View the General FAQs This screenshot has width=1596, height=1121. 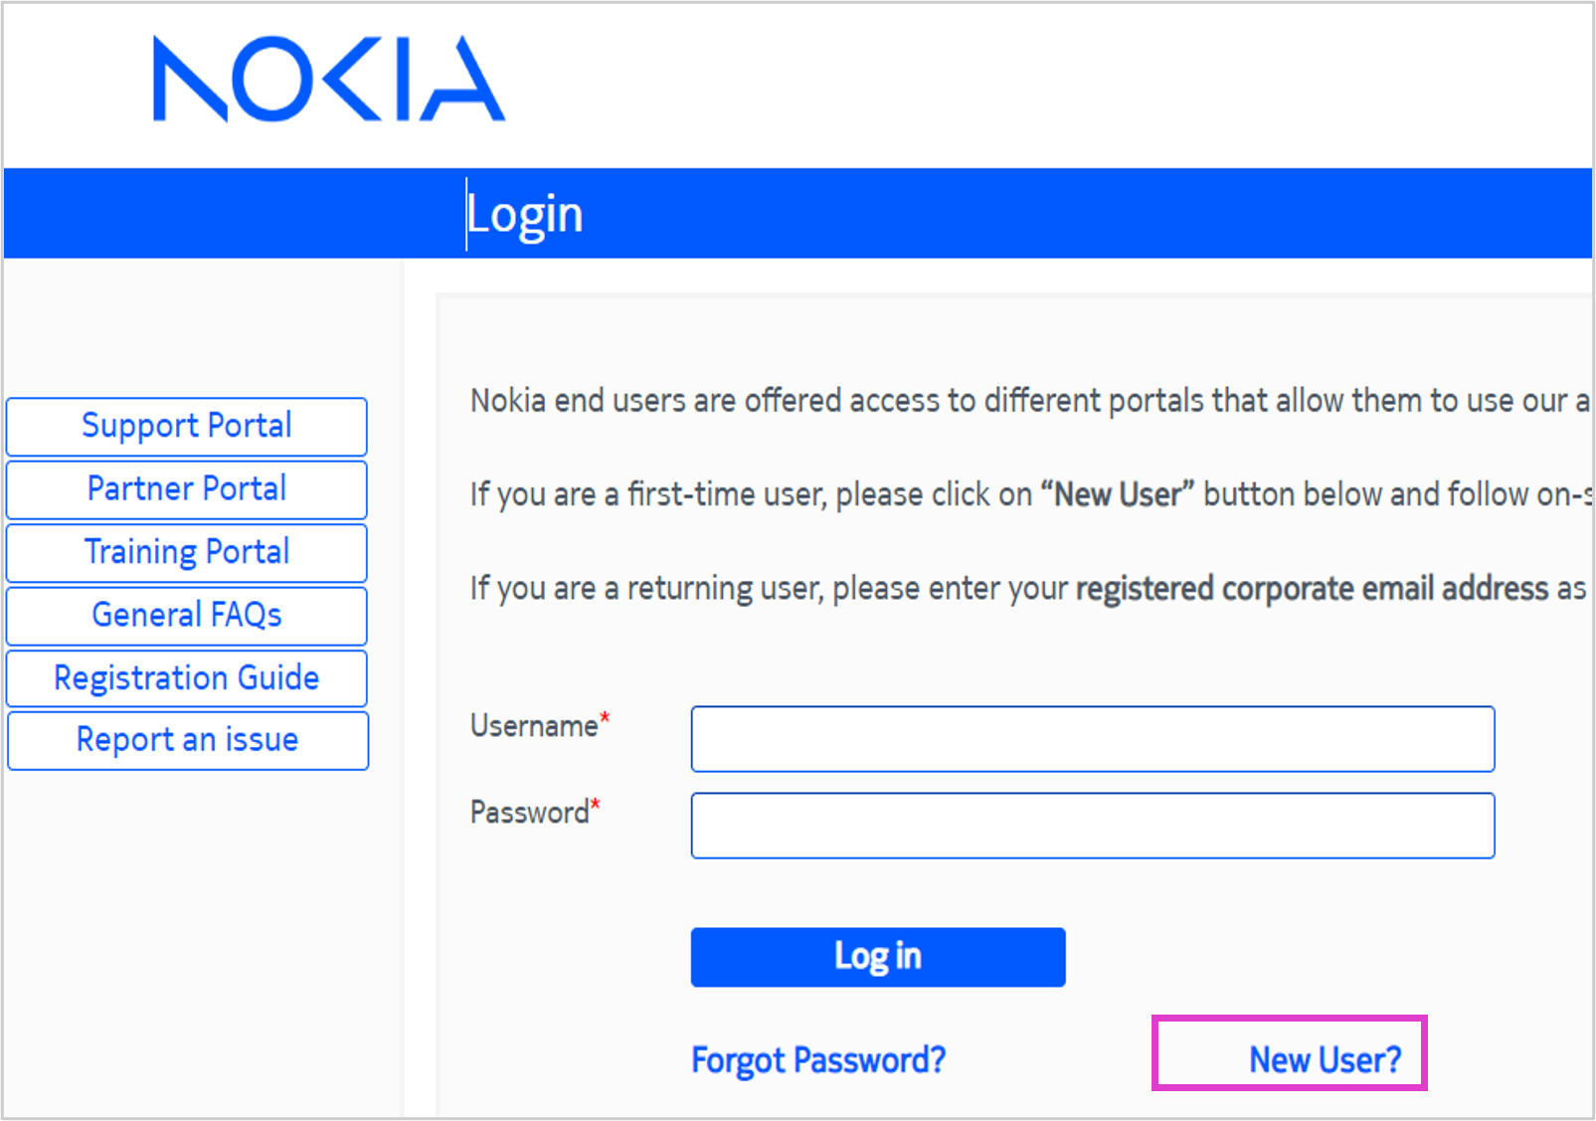tap(187, 616)
